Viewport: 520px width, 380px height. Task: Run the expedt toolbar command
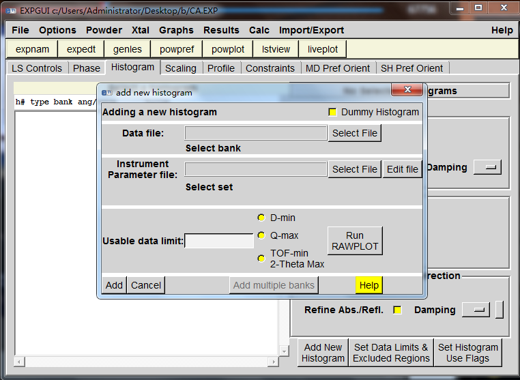[x=81, y=49]
